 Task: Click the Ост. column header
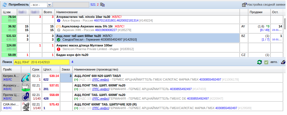tap(277, 12)
